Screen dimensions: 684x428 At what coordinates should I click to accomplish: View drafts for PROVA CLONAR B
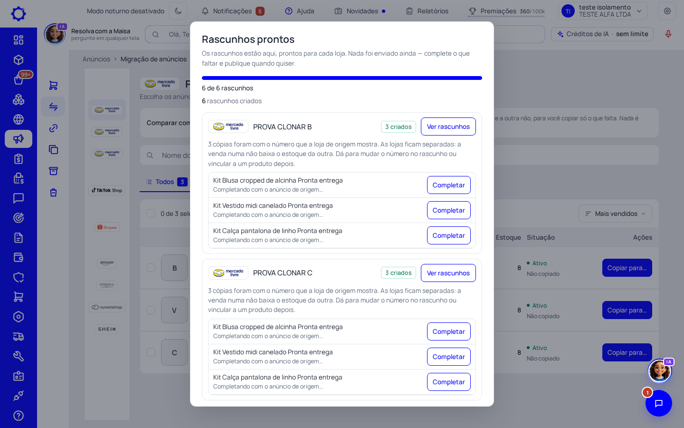pyautogui.click(x=448, y=126)
